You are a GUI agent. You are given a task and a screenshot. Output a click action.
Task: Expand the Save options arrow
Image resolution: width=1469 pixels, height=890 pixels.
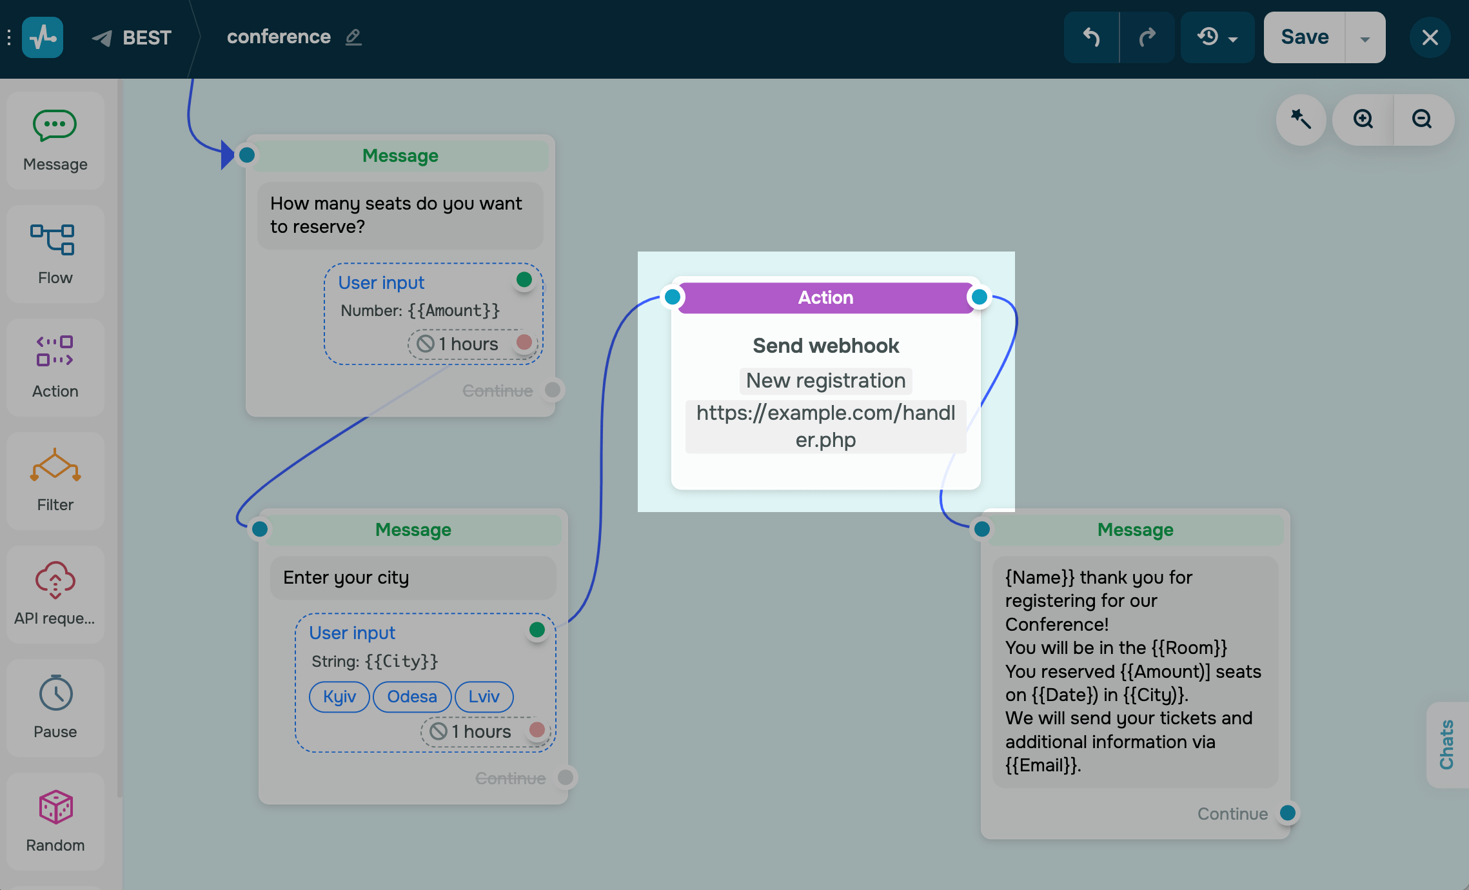coord(1365,39)
